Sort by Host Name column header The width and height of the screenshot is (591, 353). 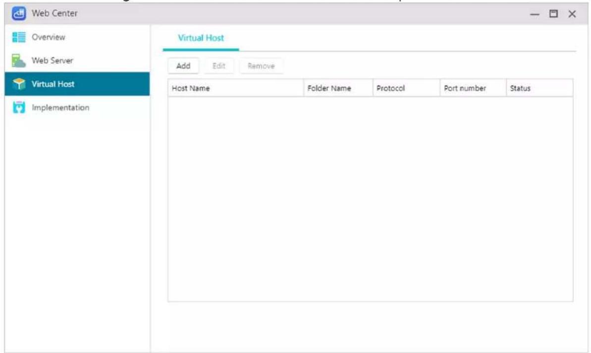click(x=236, y=88)
